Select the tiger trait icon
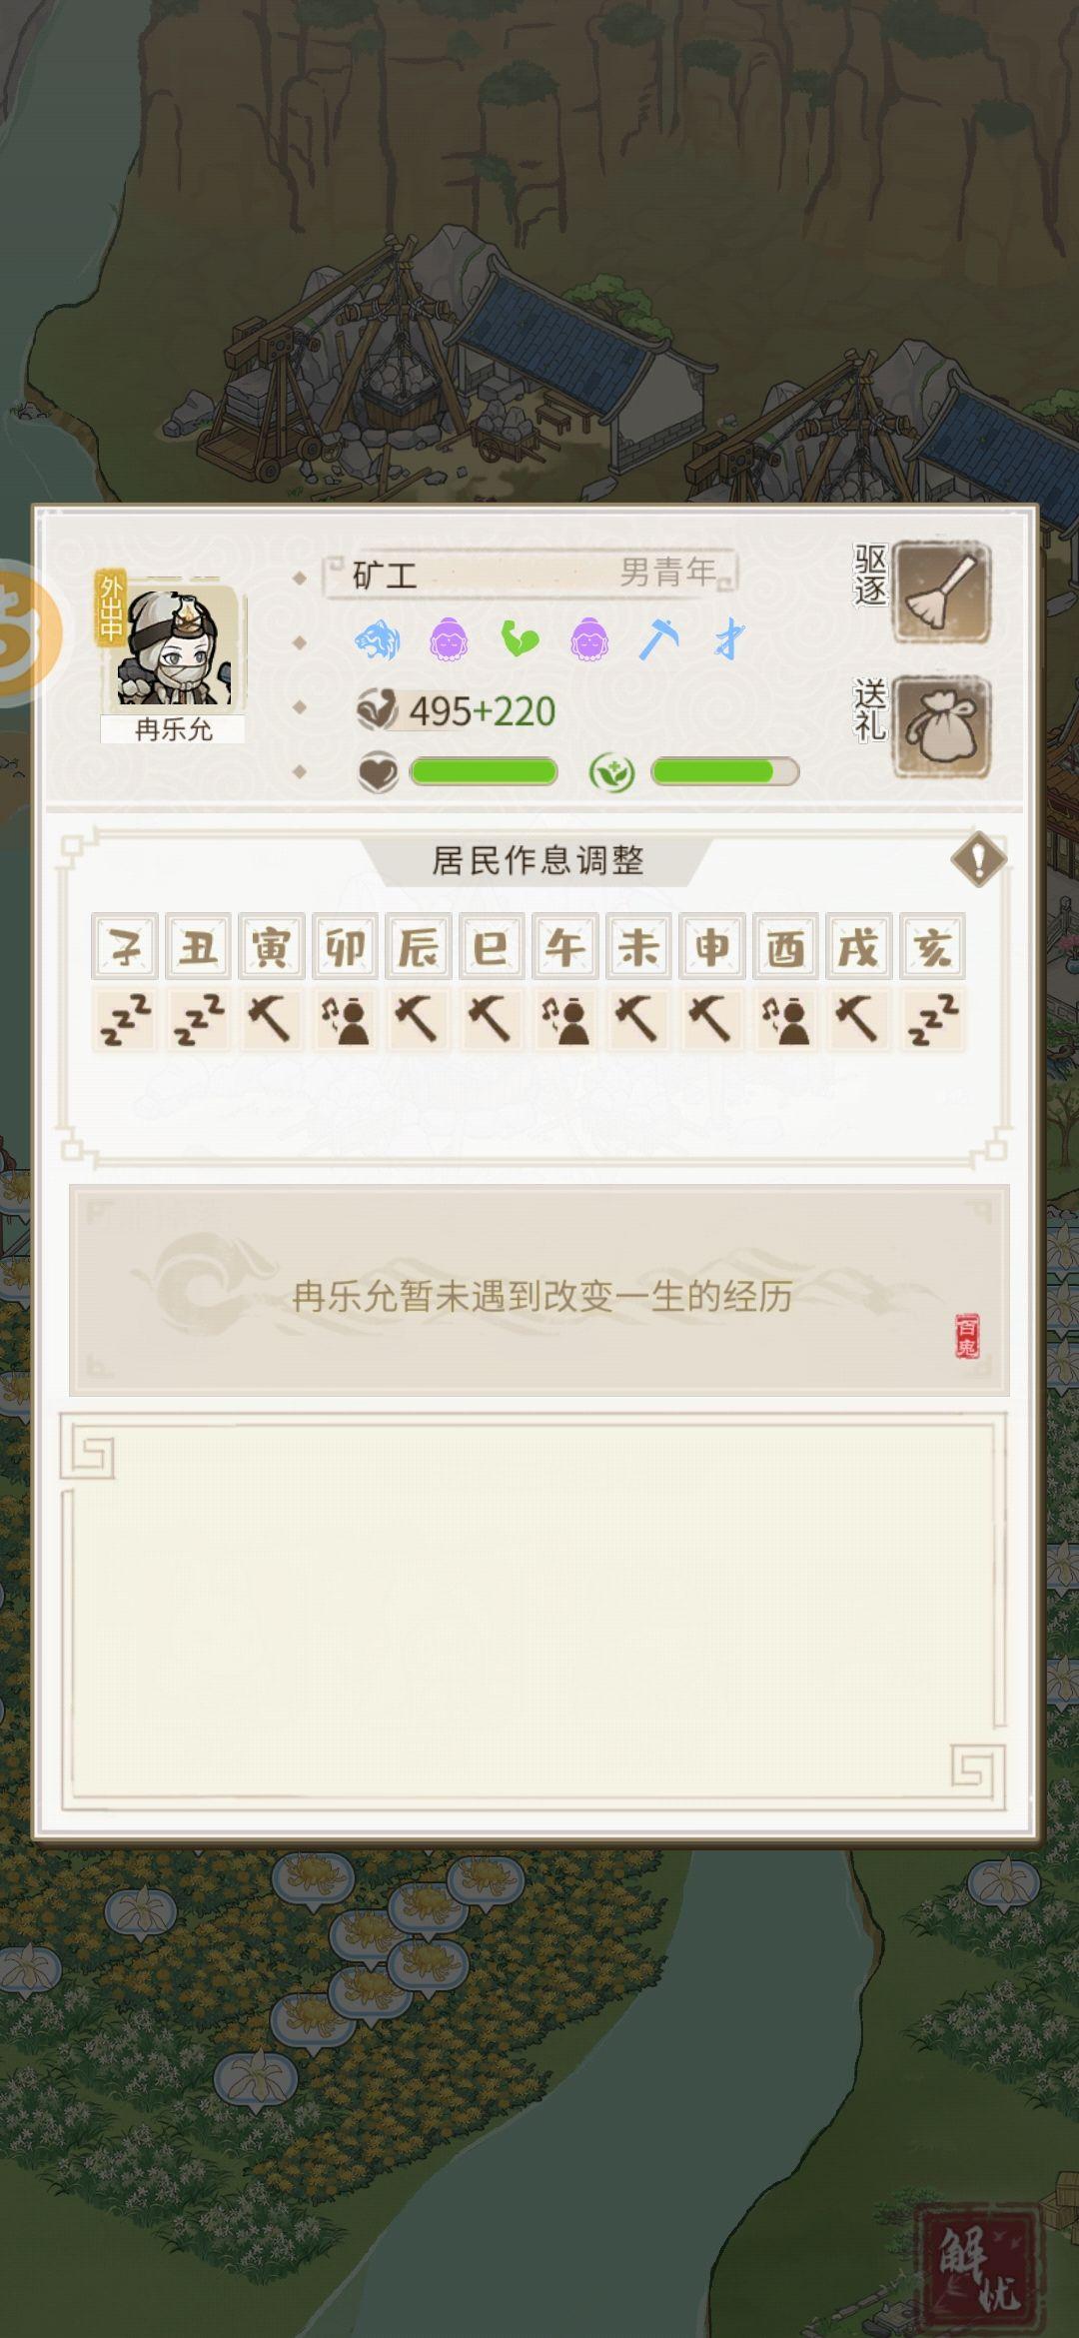 coord(378,639)
